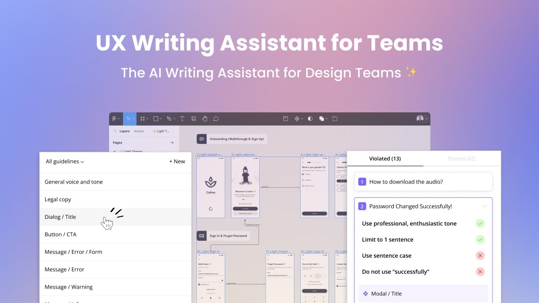Select Legal copy guideline
Viewport: 539px width, 303px height.
point(115,199)
